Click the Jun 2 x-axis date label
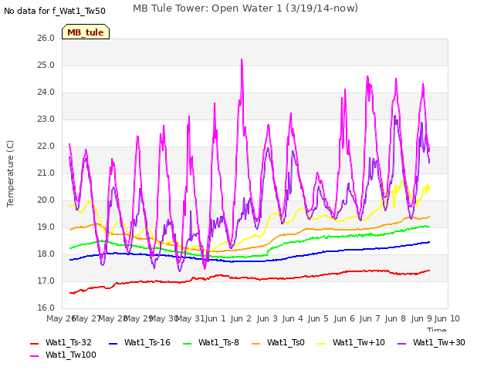494x370 pixels. coord(241,318)
